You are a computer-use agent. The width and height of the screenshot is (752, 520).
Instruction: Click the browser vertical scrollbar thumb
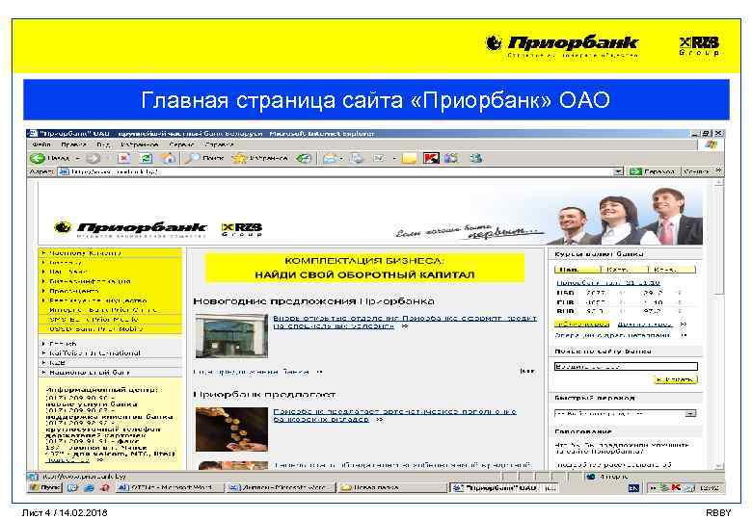(x=718, y=241)
